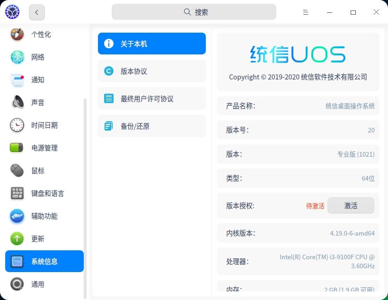View the 最终用户许可协议 page
This screenshot has width=388, height=300.
click(x=151, y=98)
